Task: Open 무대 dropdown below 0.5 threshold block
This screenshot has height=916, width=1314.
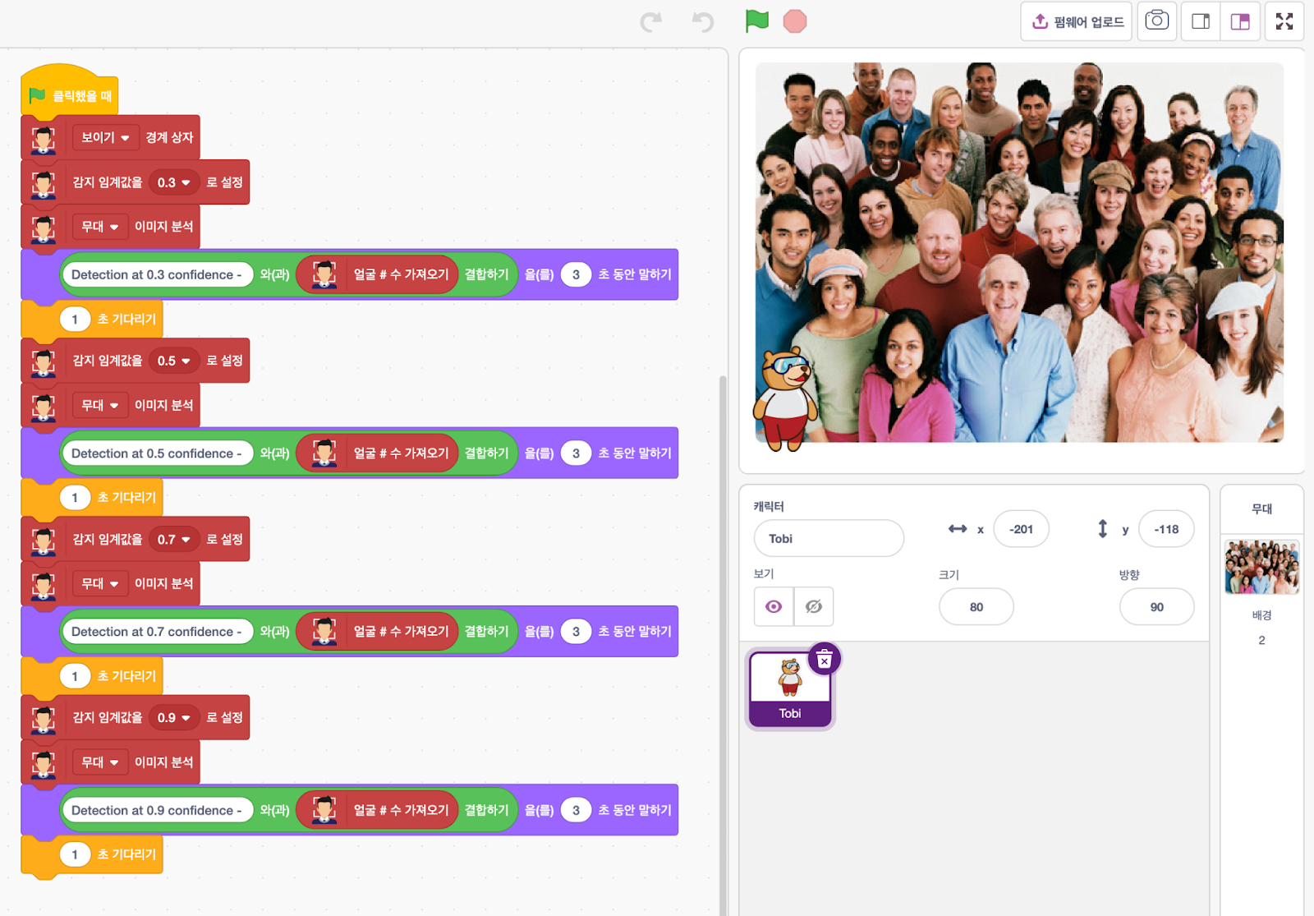Action: pyautogui.click(x=100, y=405)
